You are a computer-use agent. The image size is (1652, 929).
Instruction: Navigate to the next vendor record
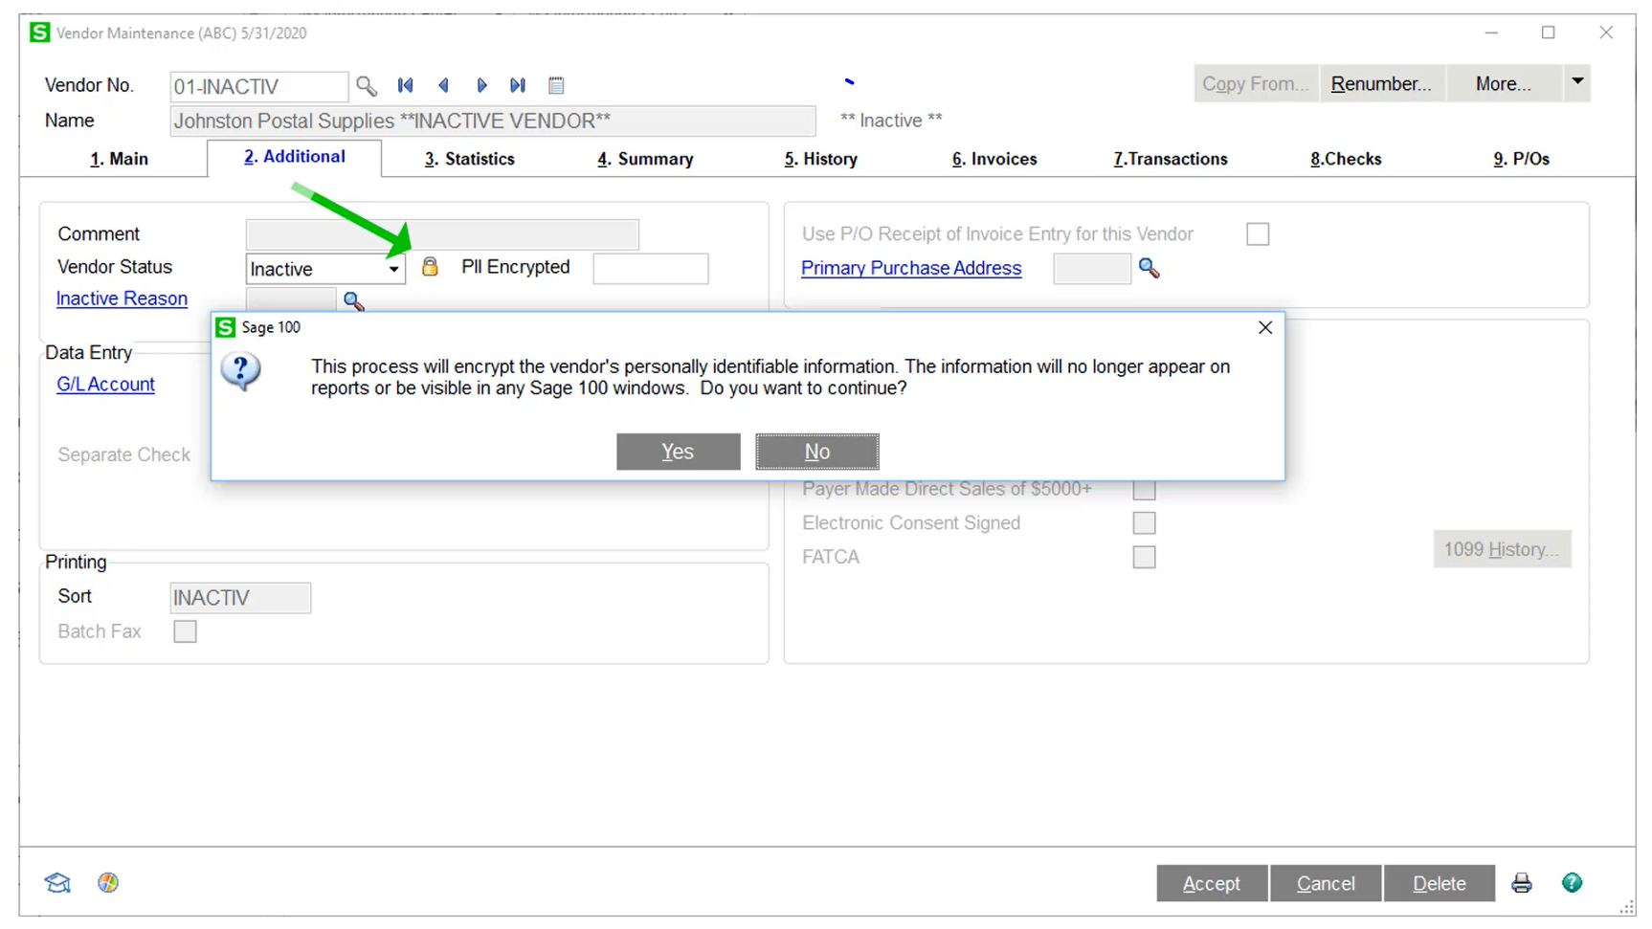[x=481, y=85]
